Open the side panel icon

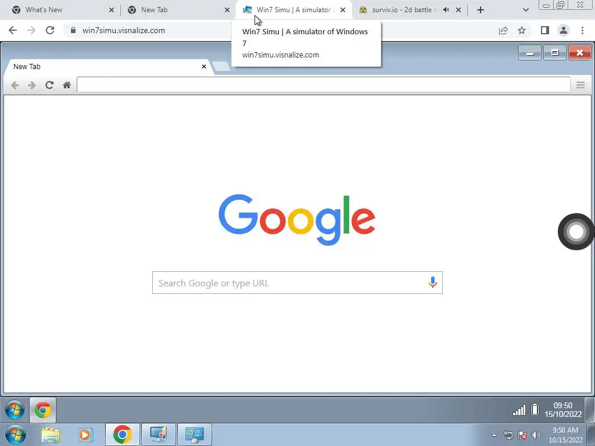(545, 30)
